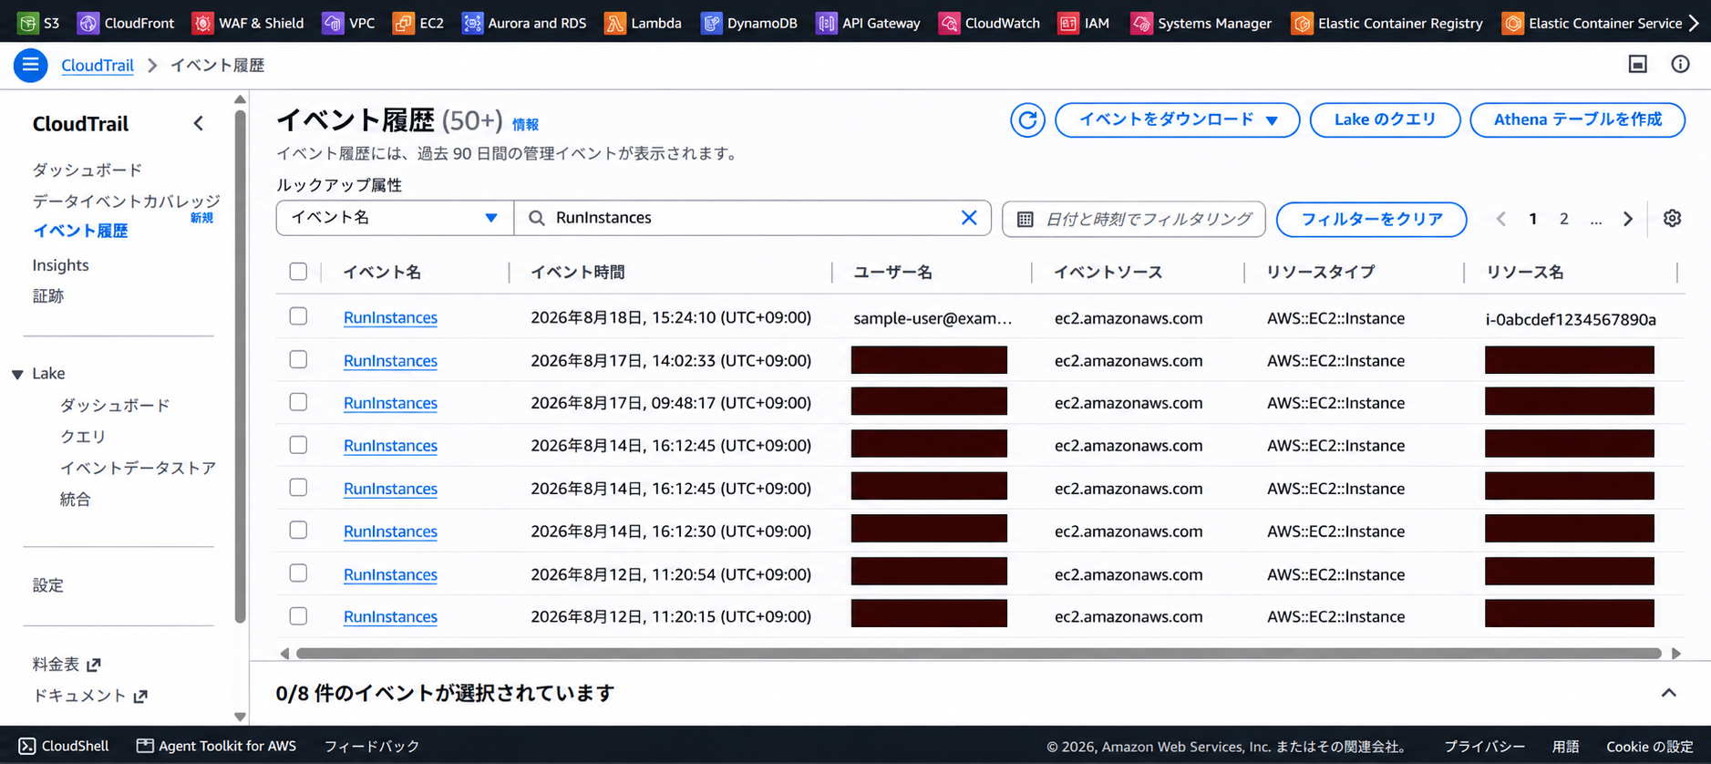The width and height of the screenshot is (1711, 764).
Task: Open the split panel view icon
Action: tap(1638, 64)
